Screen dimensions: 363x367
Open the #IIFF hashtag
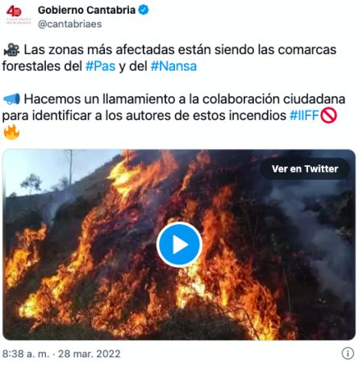click(x=304, y=115)
